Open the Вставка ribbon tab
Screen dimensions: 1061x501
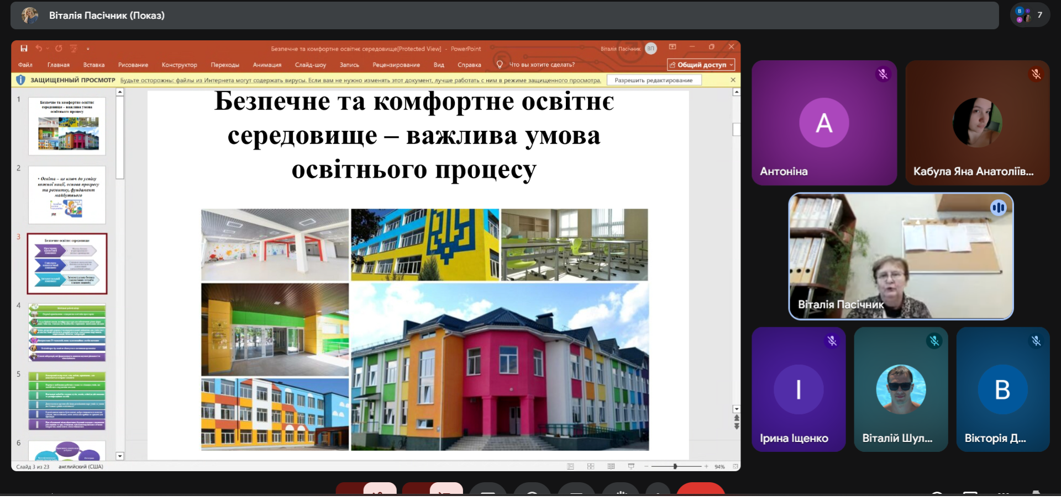[x=94, y=65]
